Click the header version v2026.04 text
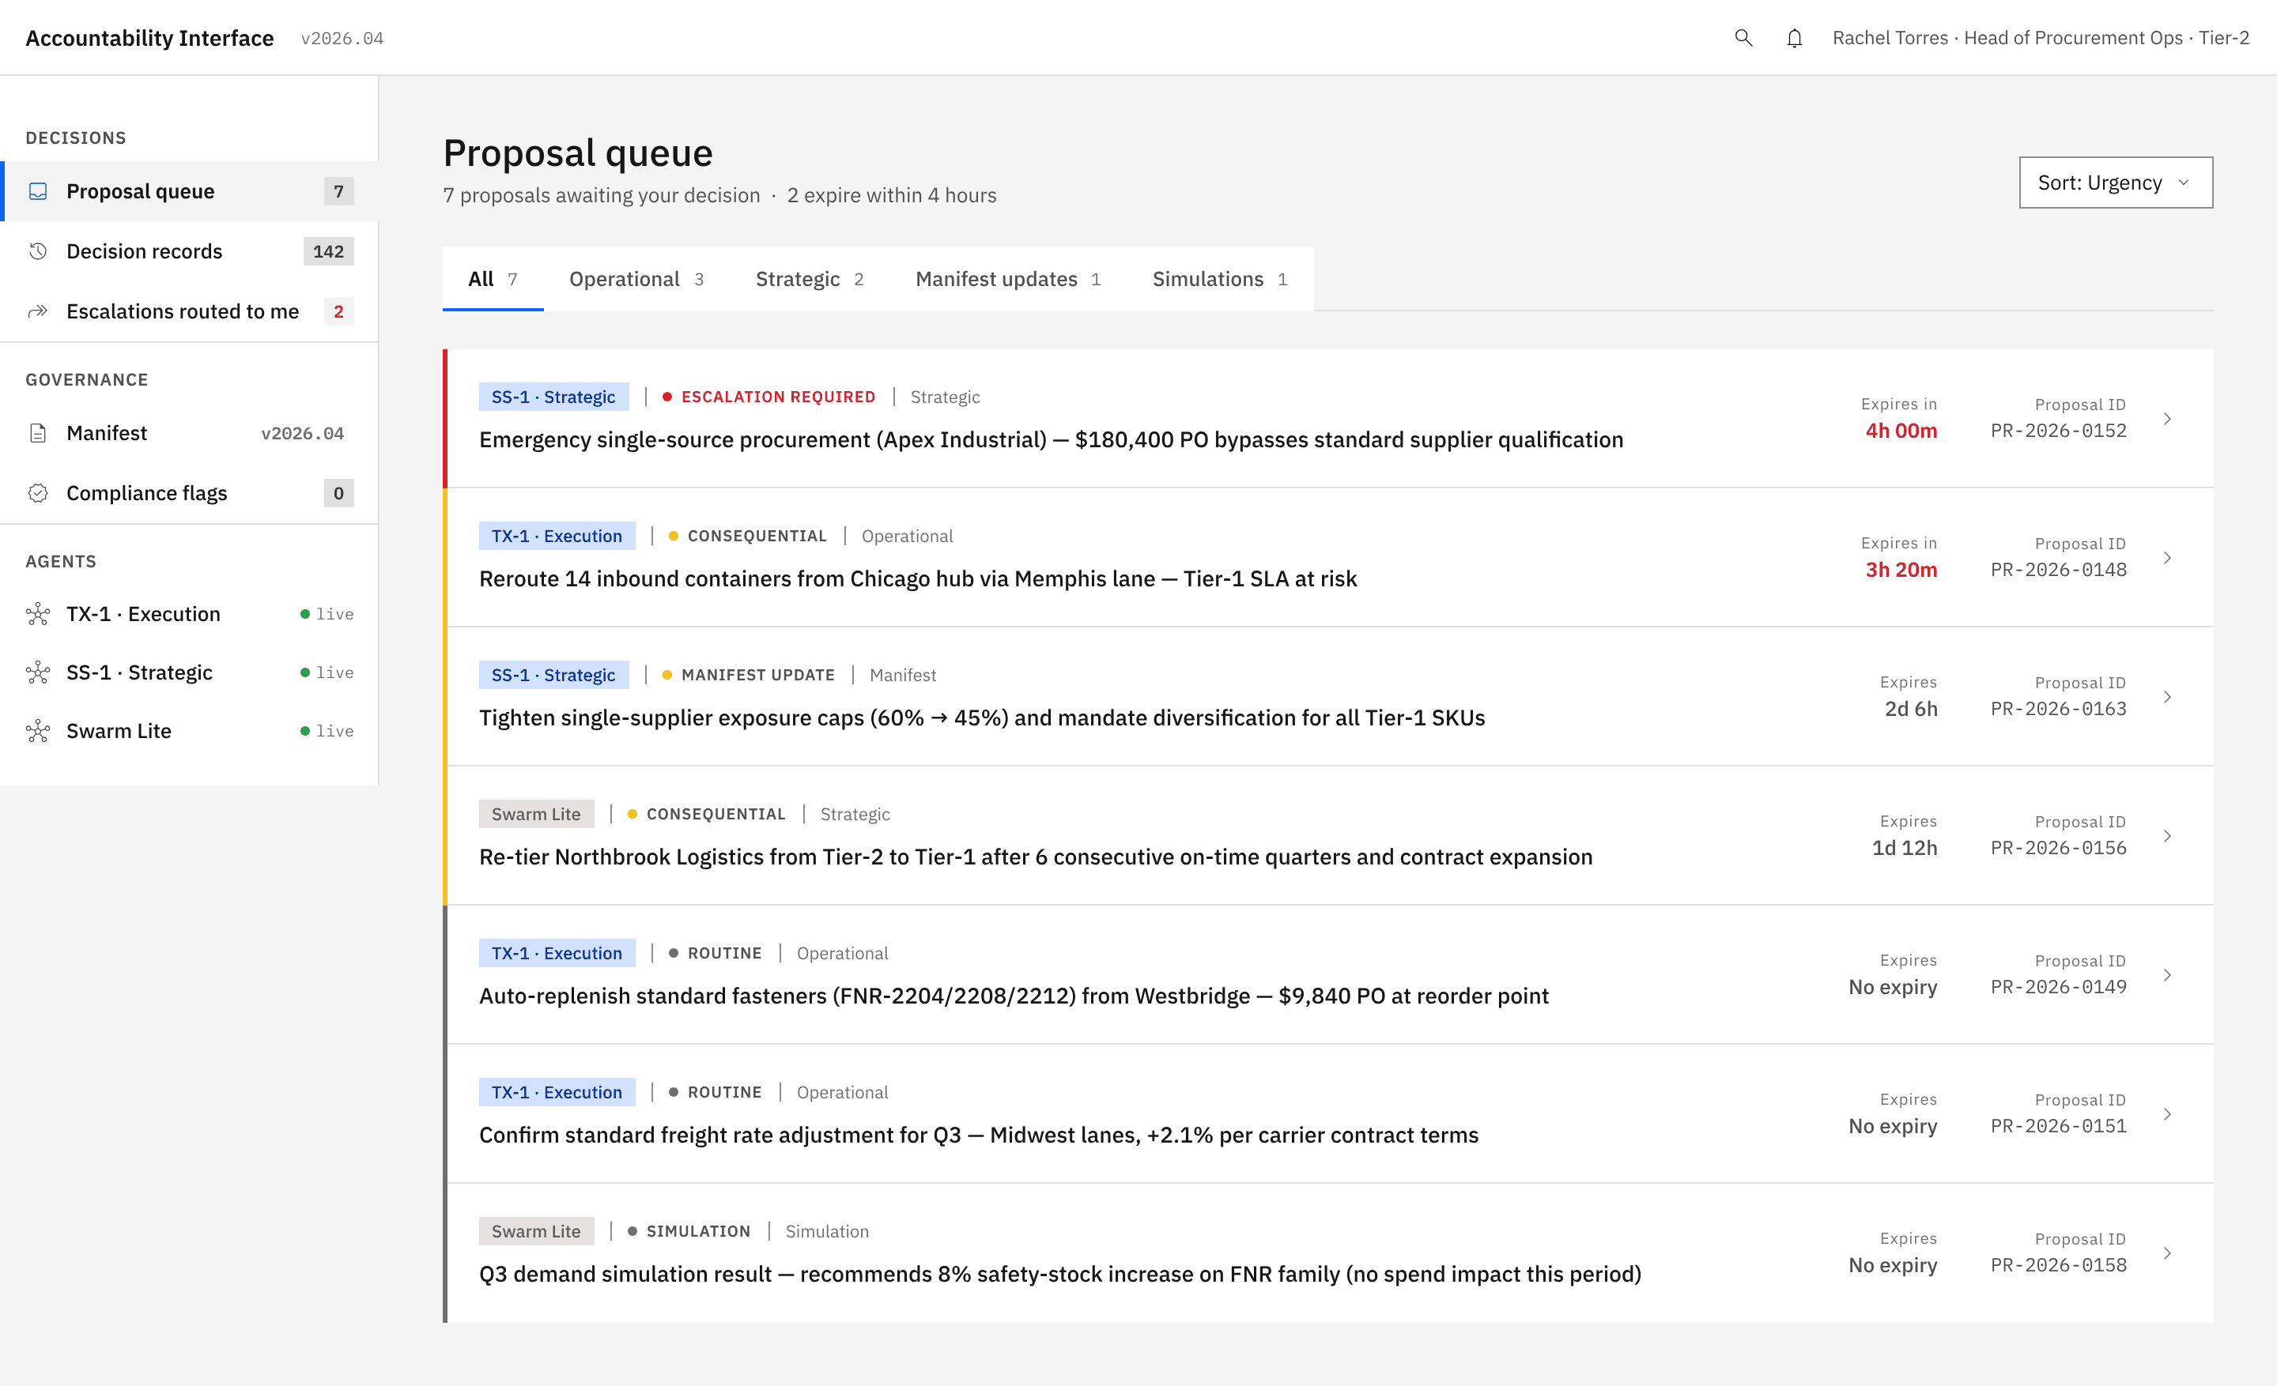 pos(342,39)
